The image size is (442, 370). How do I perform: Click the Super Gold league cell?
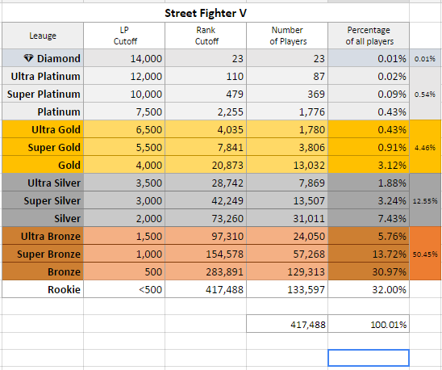pyautogui.click(x=43, y=147)
